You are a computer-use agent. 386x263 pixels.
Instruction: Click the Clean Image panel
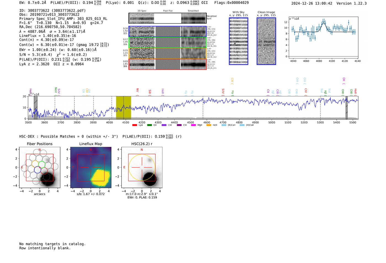[266, 41]
